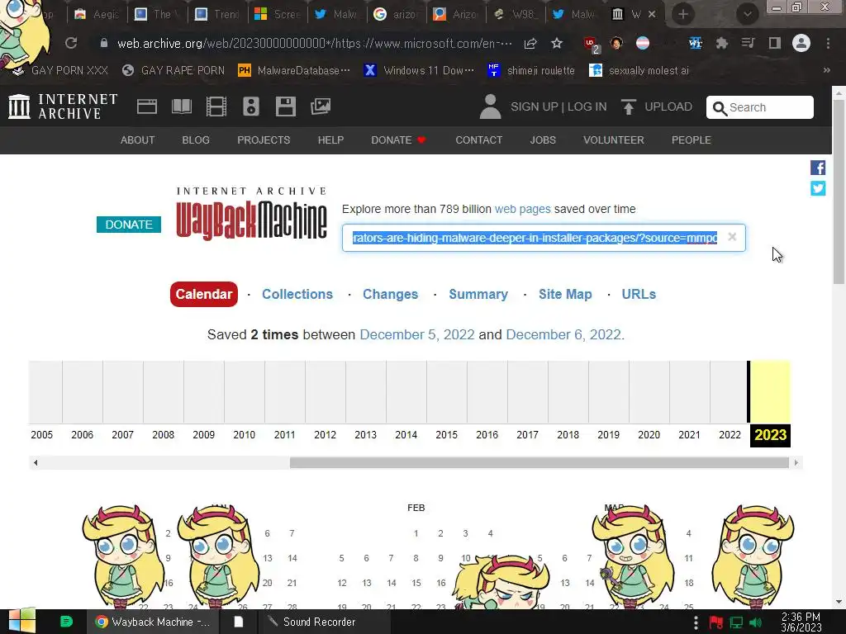
Task: Click the trans flag extension icon
Action: pos(643,43)
